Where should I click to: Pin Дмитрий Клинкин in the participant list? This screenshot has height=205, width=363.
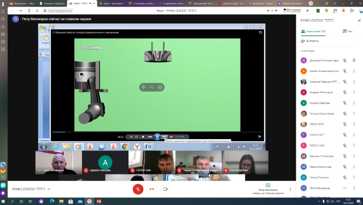(354, 61)
